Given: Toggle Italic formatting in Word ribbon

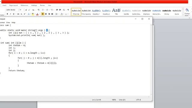Looking at the screenshot, I should (10, 14).
